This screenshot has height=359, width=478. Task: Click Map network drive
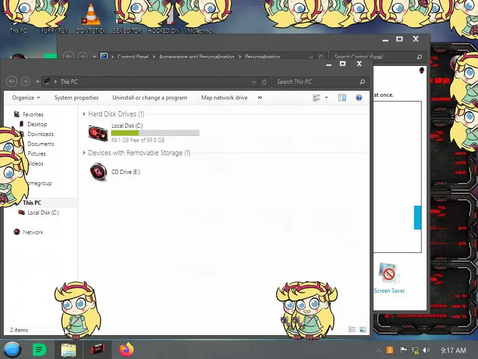pyautogui.click(x=225, y=98)
